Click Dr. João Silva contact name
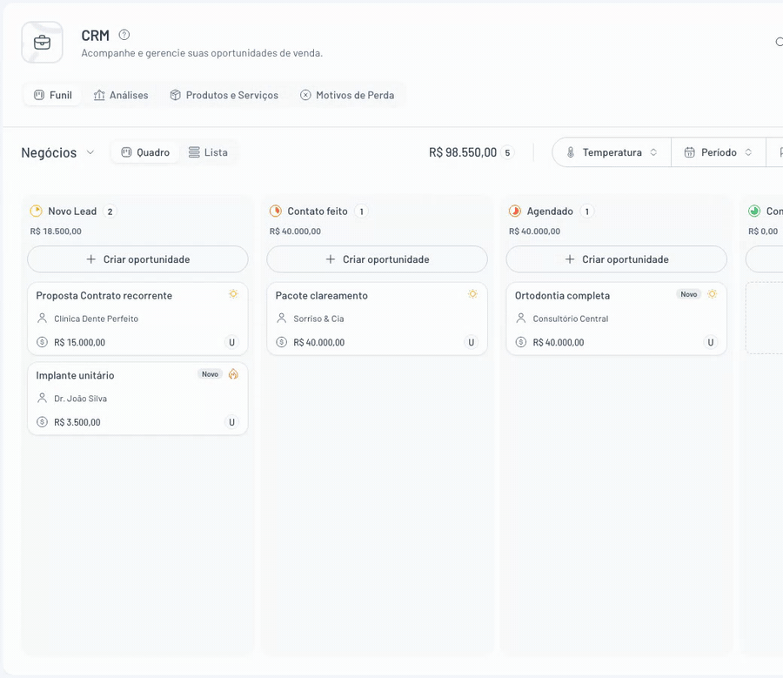783x678 pixels. 80,399
